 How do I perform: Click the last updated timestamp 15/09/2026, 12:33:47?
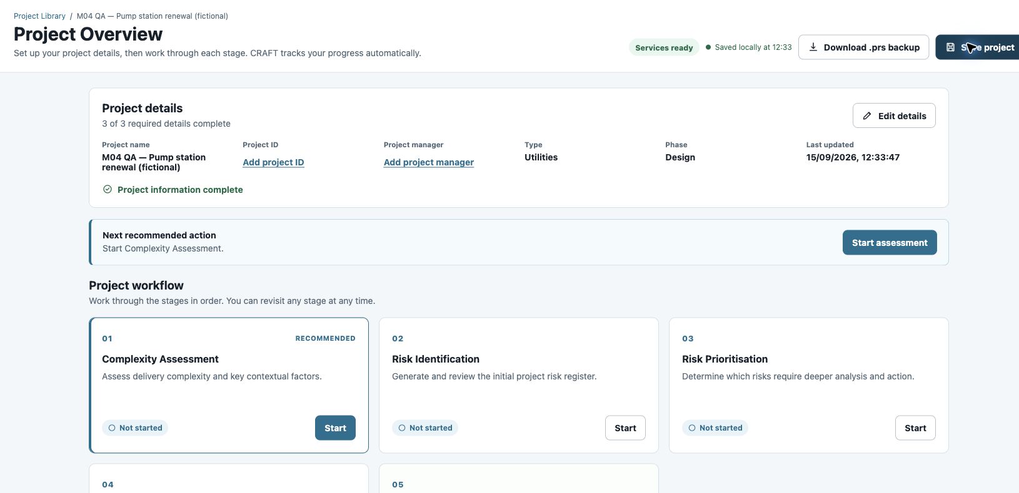(853, 157)
